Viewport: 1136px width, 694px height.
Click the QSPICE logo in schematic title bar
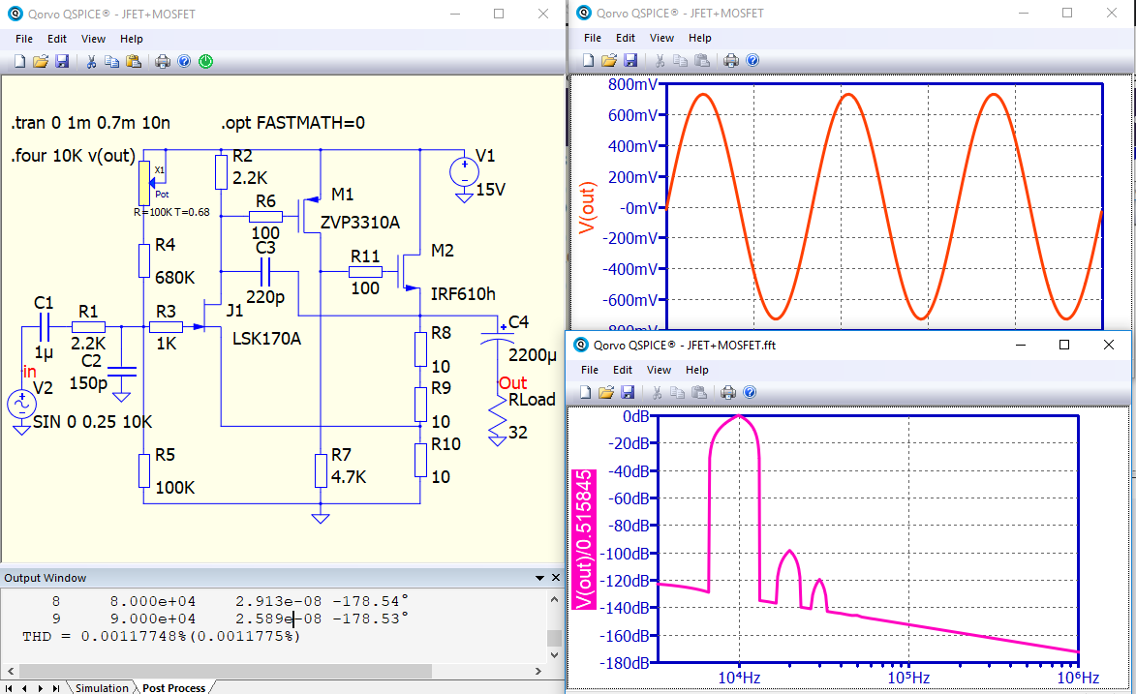pos(15,13)
